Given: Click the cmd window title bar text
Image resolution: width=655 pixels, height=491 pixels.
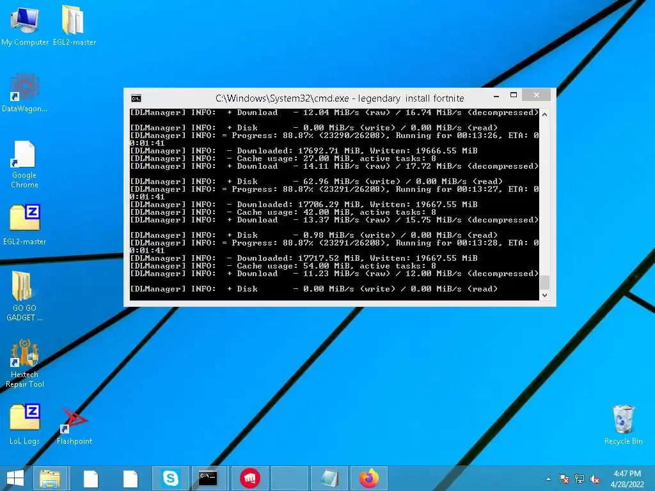Looking at the screenshot, I should pyautogui.click(x=340, y=98).
